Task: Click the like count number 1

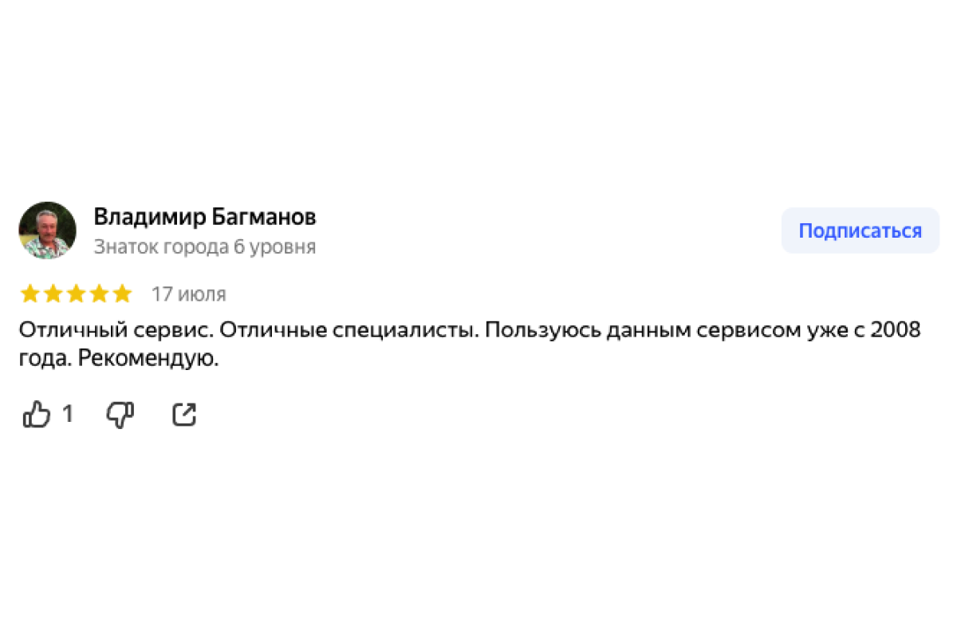Action: (68, 415)
